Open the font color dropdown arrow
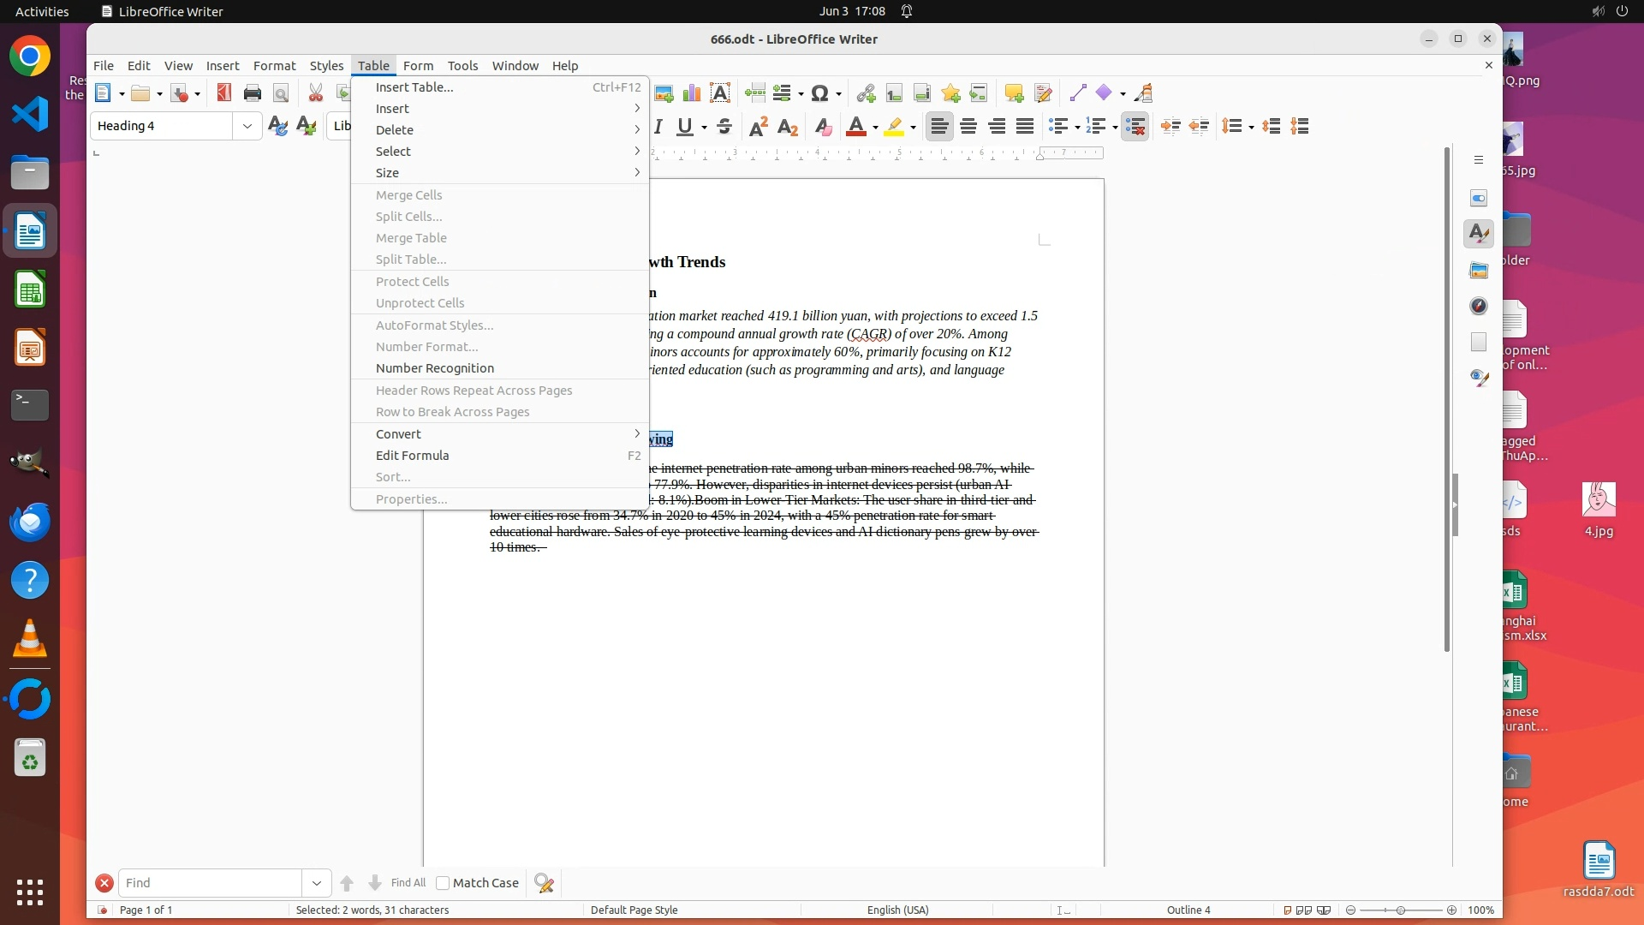This screenshot has width=1644, height=925. point(875,128)
